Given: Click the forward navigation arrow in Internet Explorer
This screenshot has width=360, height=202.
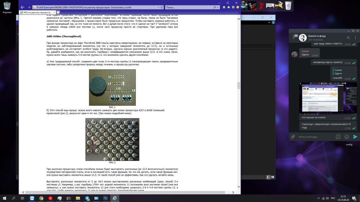Looking at the screenshot, I should (29, 7).
